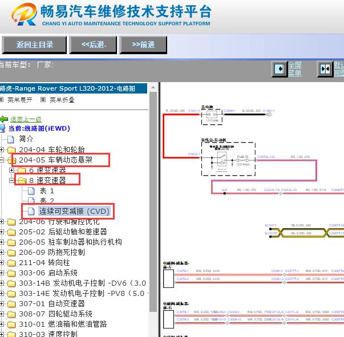Click the 204-06 folder icon
344x337 pixels.
tap(11, 222)
